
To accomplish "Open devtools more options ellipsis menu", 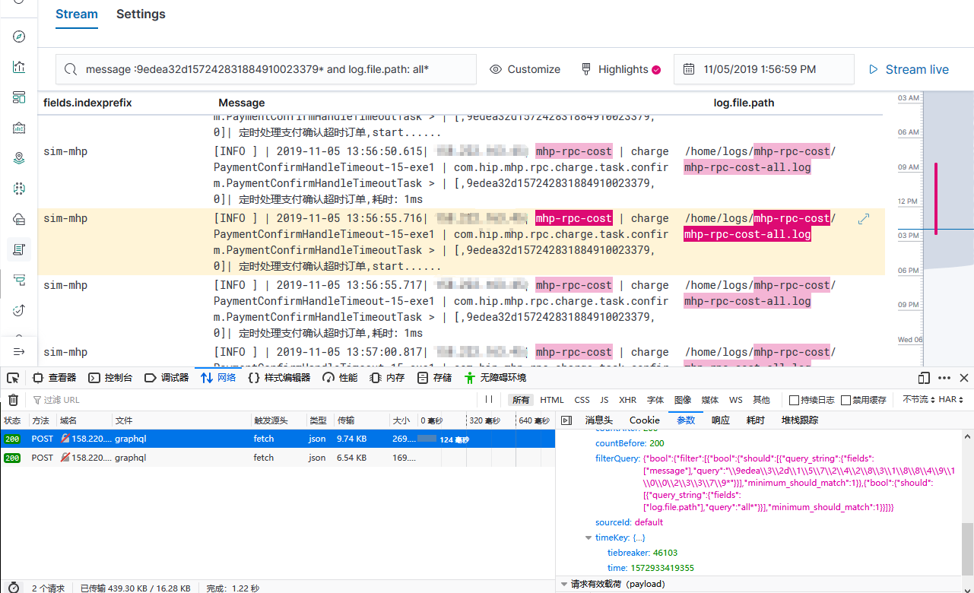I will coord(944,378).
